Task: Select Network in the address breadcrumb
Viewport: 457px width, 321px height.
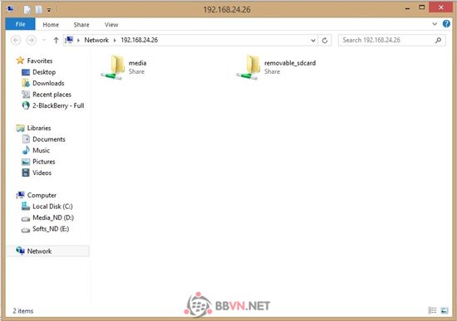Action: (96, 40)
